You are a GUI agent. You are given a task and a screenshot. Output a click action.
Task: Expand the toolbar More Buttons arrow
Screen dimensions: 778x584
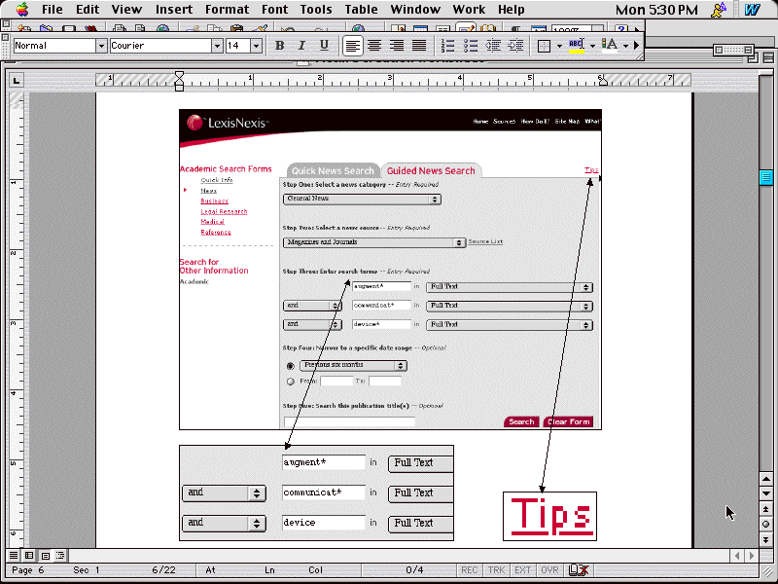tap(637, 46)
